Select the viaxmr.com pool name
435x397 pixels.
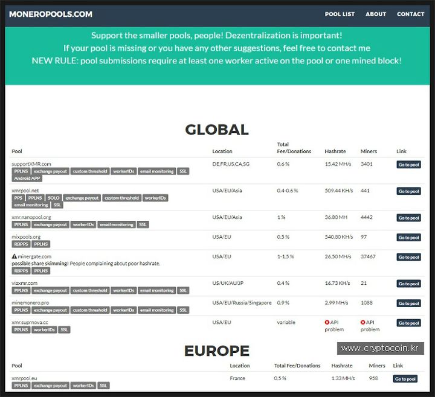pos(24,283)
